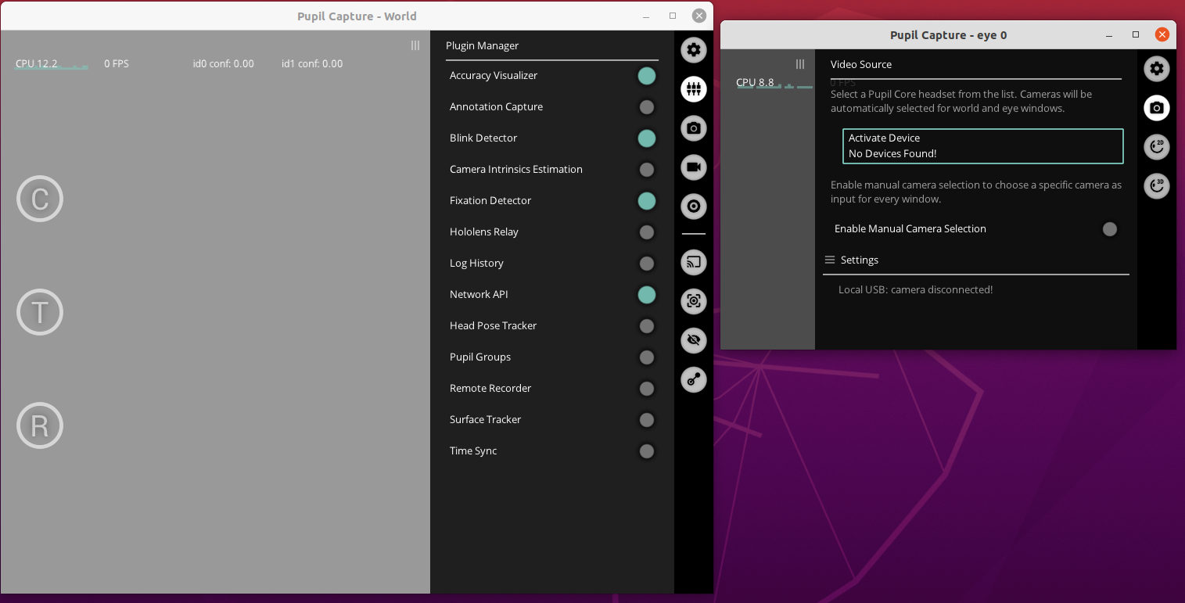Open the Activate Device dropdown
Image resolution: width=1185 pixels, height=603 pixels.
pyautogui.click(x=983, y=146)
